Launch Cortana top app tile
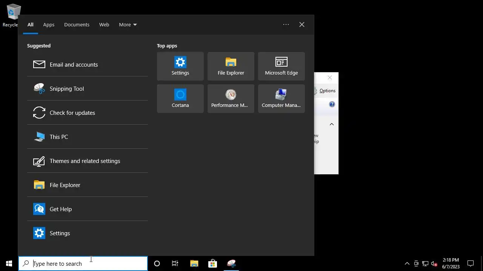Image resolution: width=483 pixels, height=271 pixels. [180, 99]
